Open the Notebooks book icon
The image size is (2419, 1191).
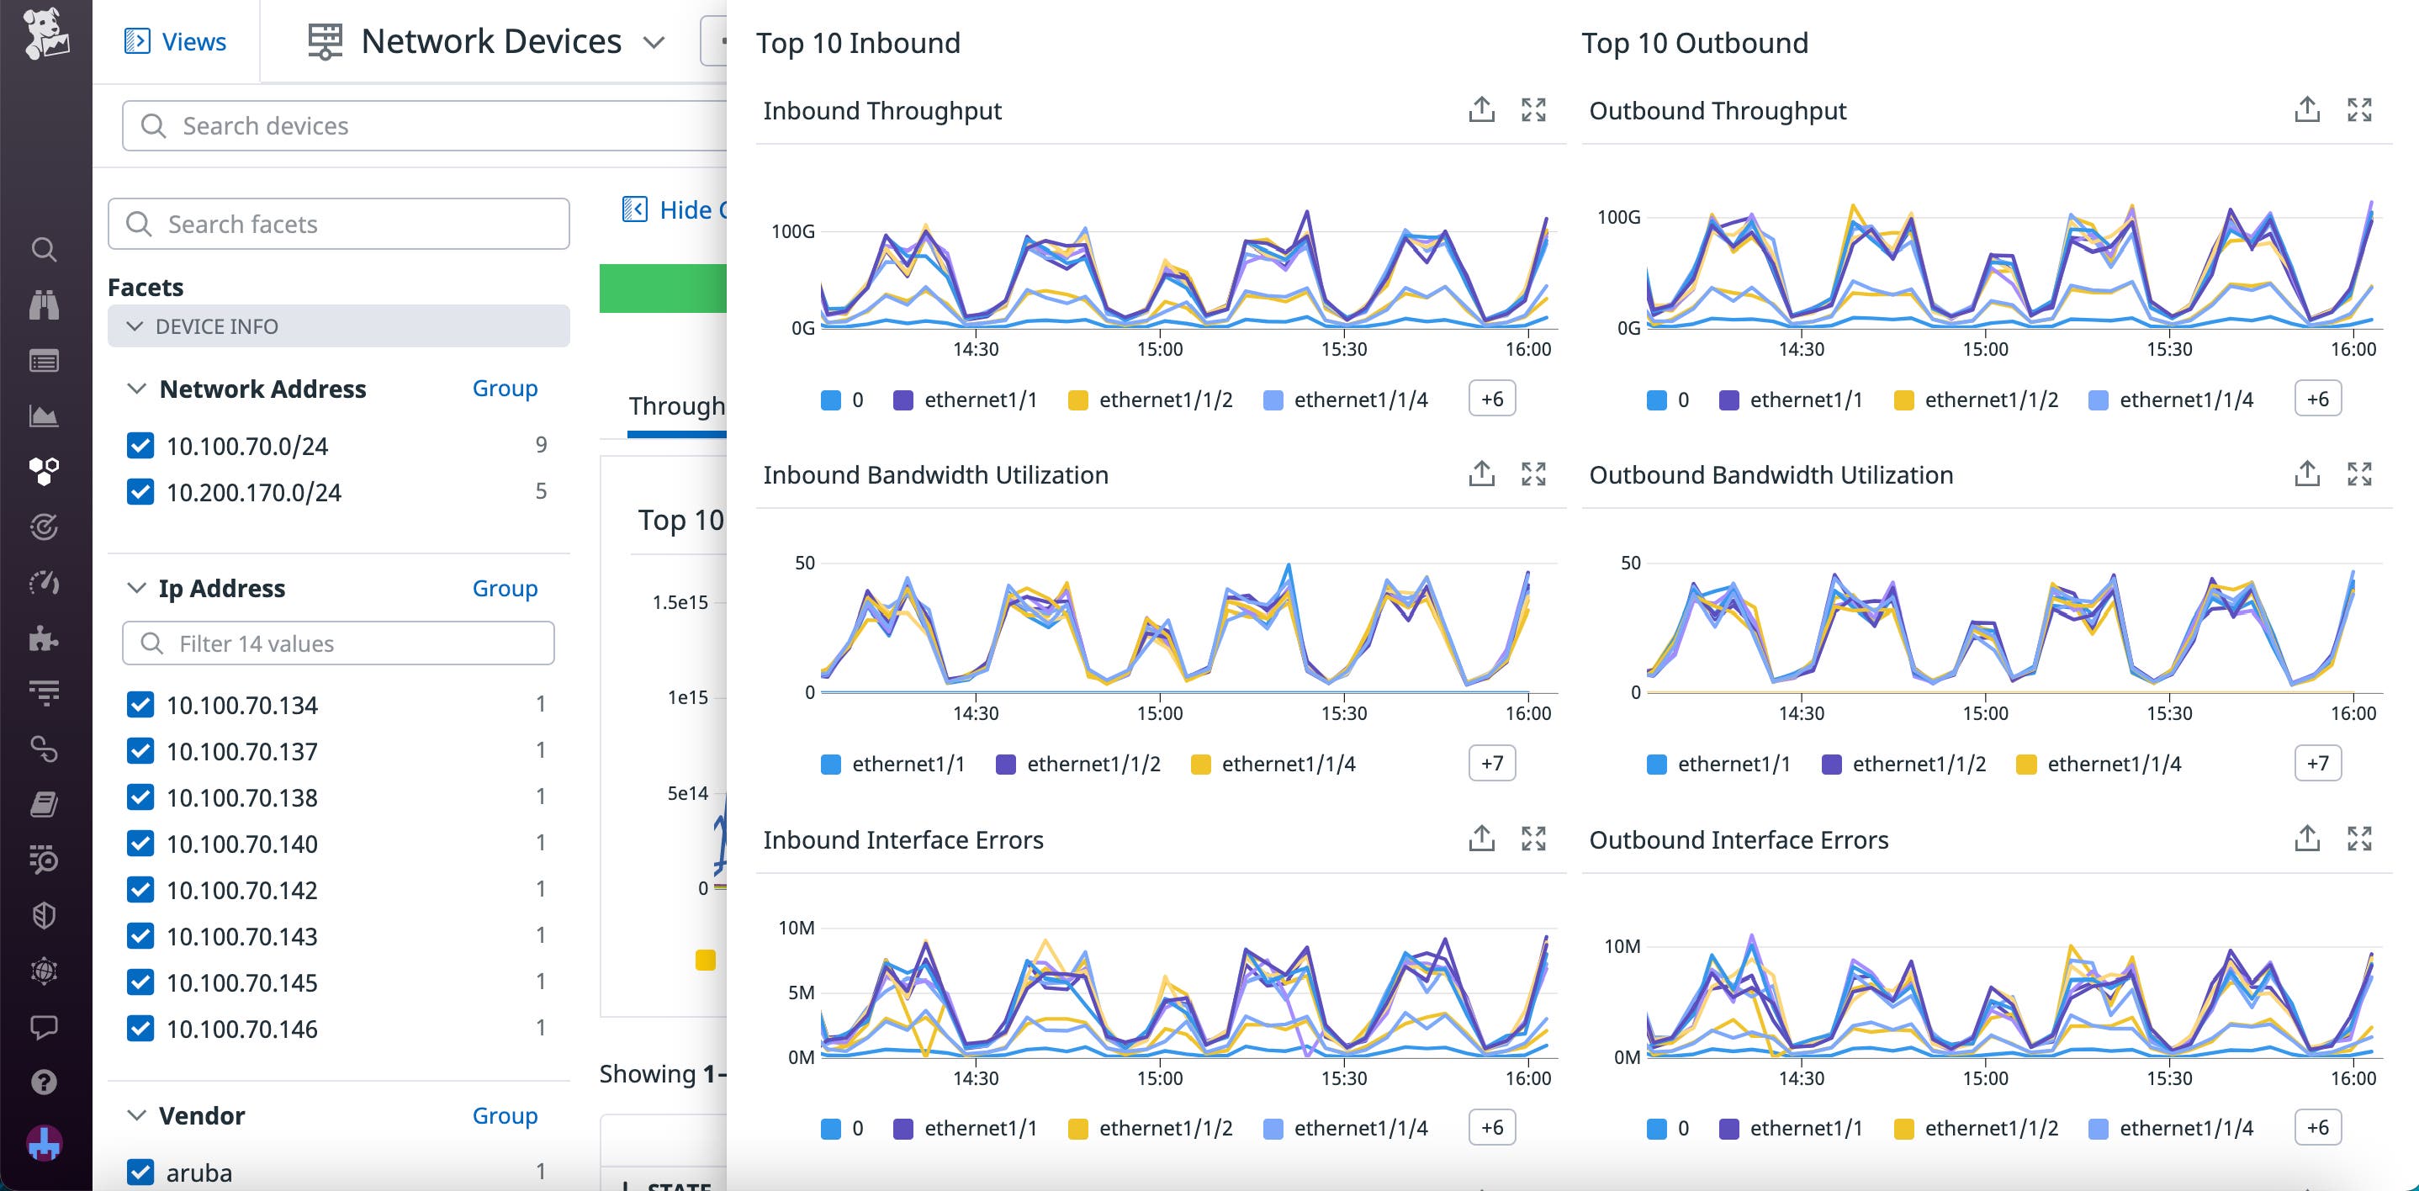coord(44,803)
